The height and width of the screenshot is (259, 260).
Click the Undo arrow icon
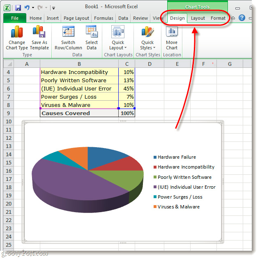[27, 7]
